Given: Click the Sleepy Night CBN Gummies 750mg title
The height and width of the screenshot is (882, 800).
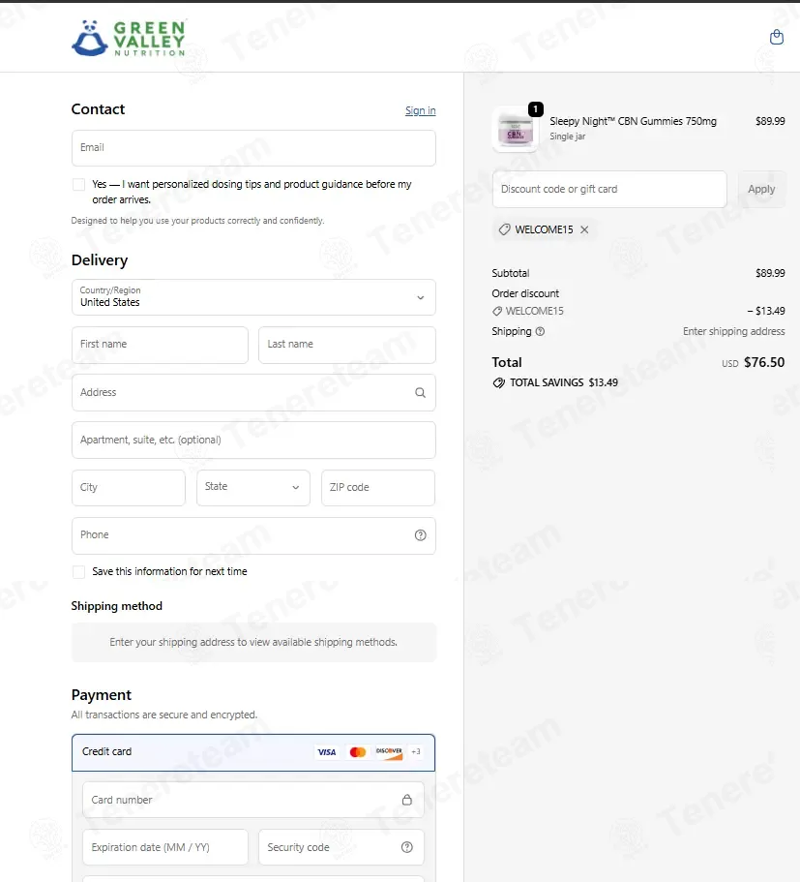Looking at the screenshot, I should [x=633, y=121].
